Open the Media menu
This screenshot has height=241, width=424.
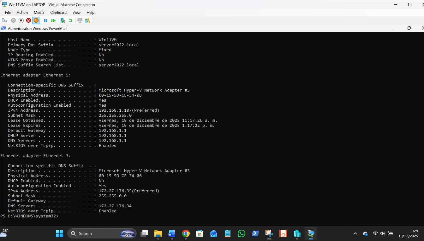39,13
